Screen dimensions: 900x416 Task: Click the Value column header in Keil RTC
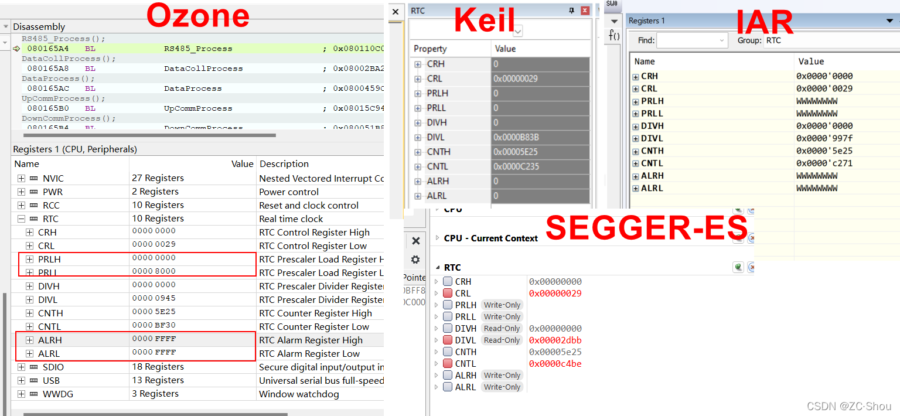click(x=505, y=49)
